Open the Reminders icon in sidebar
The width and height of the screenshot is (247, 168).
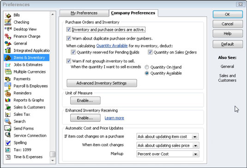(x=8, y=93)
